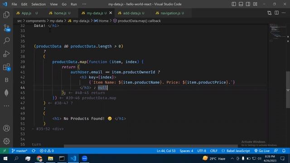The image size is (290, 163).
Task: Open the MongoDB leaf icon view
Action: (6, 93)
